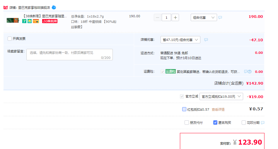Click the unit price text 190.00
Image resolution: width=278 pixels, height=149 pixels.
pos(134,16)
